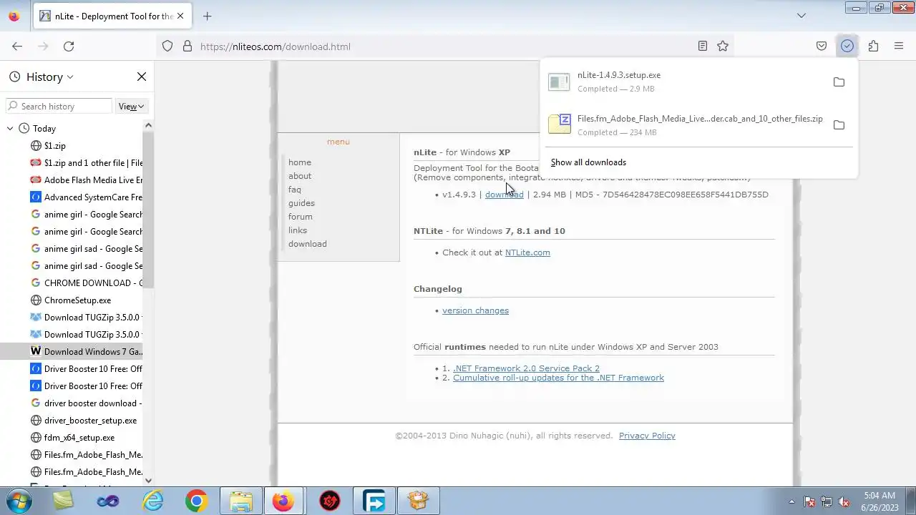Launch Google Chrome from taskbar
Screen dimensions: 916x515
click(x=196, y=501)
